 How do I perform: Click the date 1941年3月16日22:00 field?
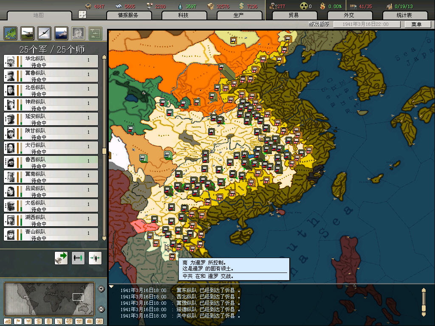(367, 24)
